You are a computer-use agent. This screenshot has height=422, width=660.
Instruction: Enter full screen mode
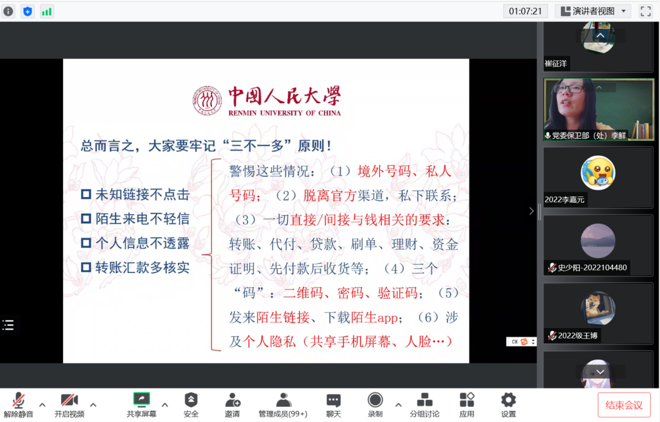(x=645, y=11)
